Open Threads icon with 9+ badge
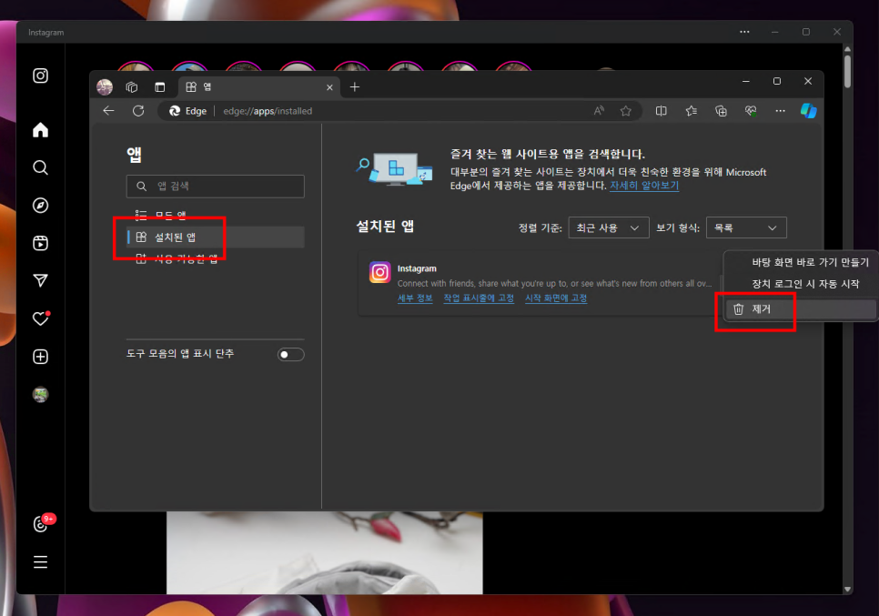Image resolution: width=879 pixels, height=616 pixels. [x=42, y=523]
